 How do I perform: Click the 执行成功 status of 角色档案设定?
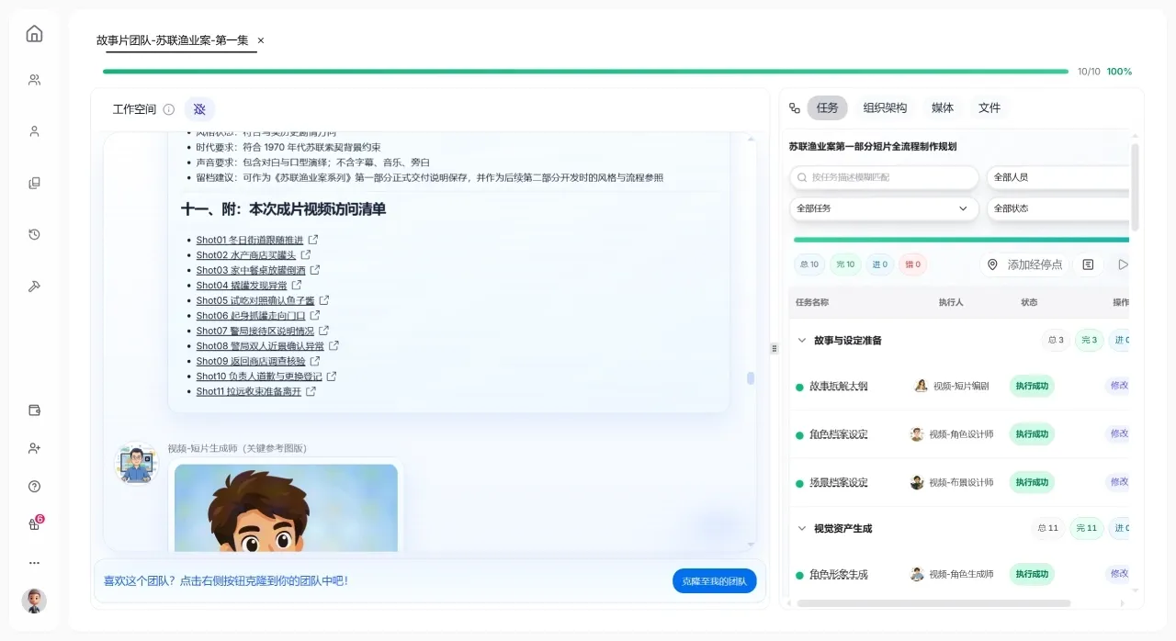pos(1032,434)
